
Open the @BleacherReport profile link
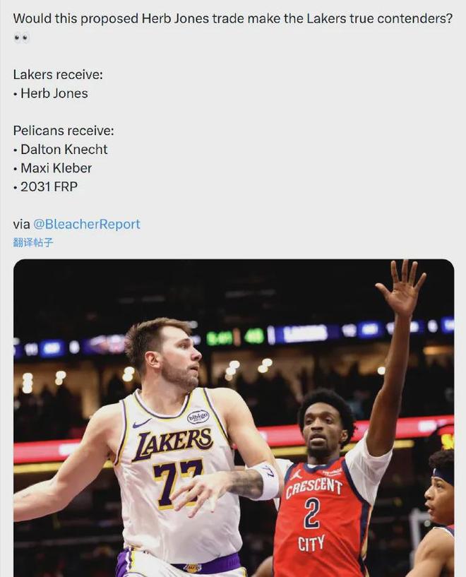[x=87, y=224]
